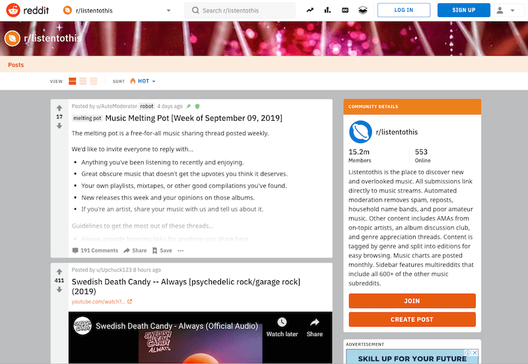Screen dimensions: 528x364
Task: Open the All bar chart icon
Action: point(327,10)
